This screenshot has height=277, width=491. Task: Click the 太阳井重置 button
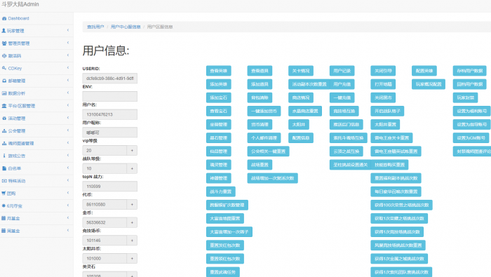[385, 125]
